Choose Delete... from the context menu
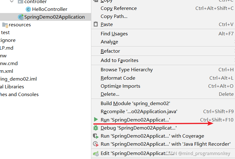Image resolution: width=235 pixels, height=159 pixels. [x=163, y=94]
